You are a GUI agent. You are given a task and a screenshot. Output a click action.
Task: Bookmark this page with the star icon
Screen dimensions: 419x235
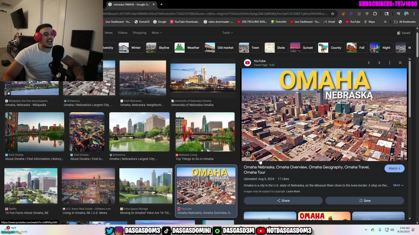tap(333, 14)
